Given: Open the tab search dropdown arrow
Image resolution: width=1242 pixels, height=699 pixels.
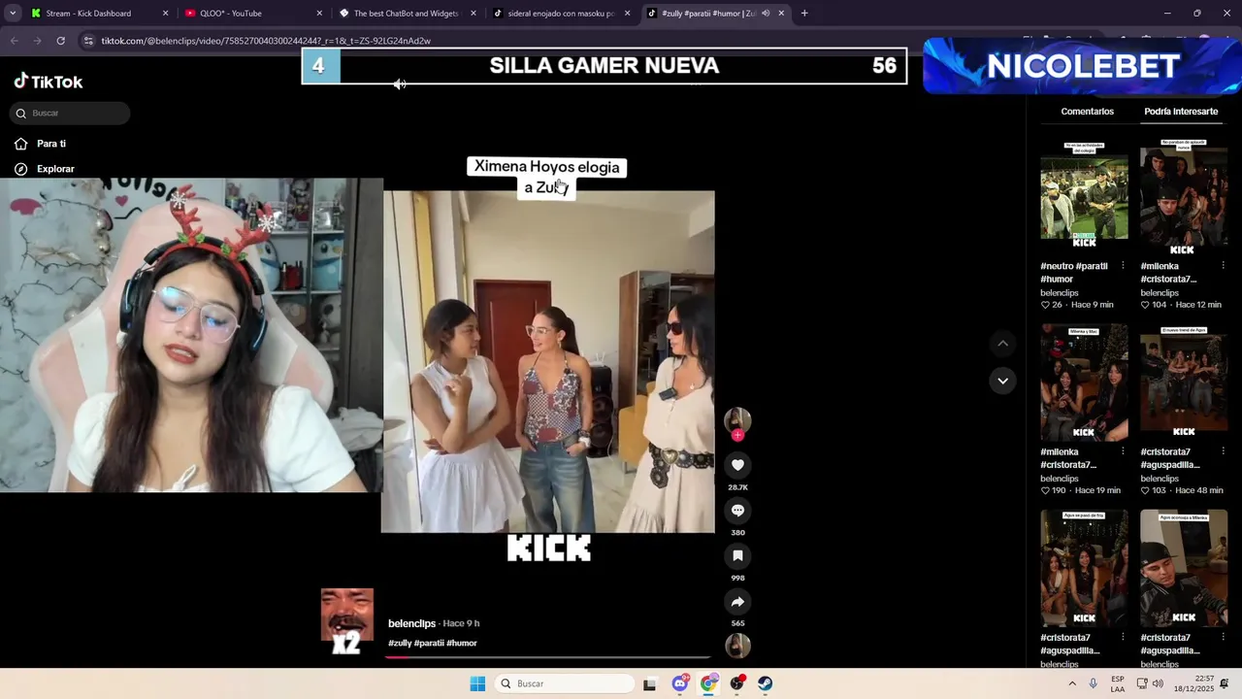Looking at the screenshot, I should (12, 14).
